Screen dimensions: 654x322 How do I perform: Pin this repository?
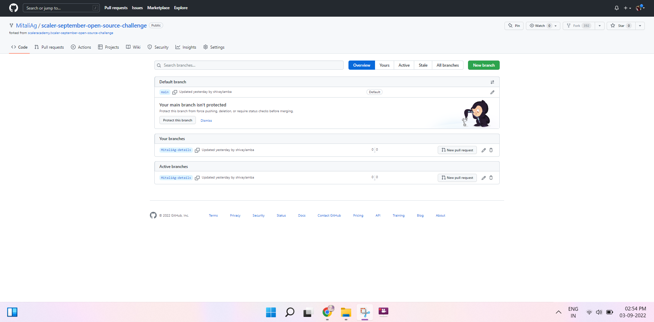(514, 26)
